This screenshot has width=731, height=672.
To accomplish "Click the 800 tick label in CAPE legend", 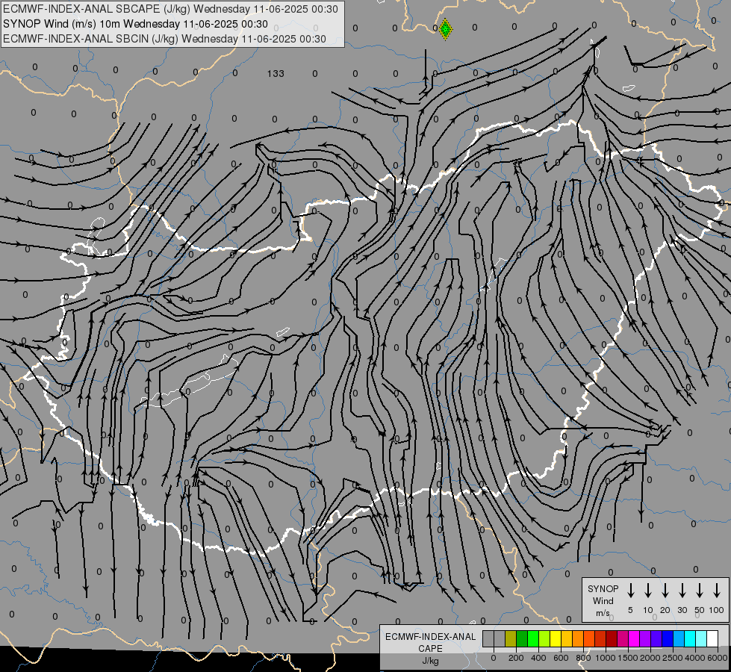I will [x=583, y=658].
